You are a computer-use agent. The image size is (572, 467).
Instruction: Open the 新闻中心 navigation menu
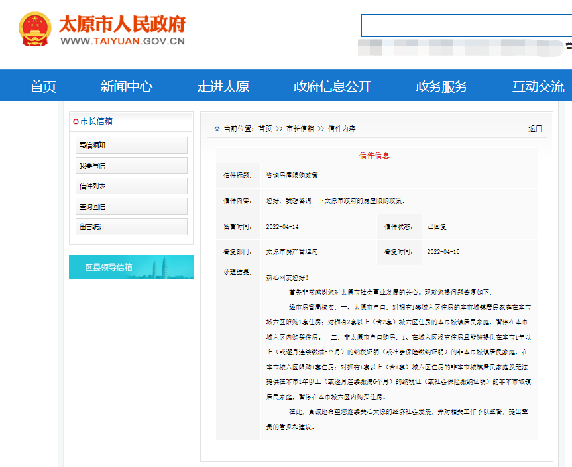pyautogui.click(x=127, y=86)
